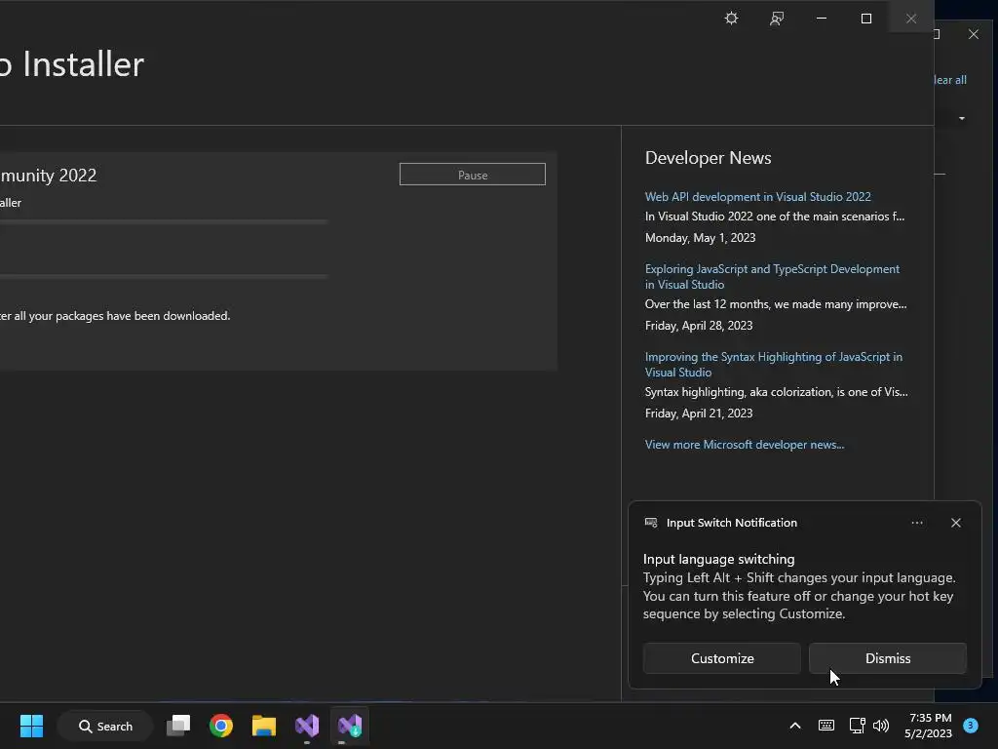This screenshot has height=749, width=998.
Task: Open Web API development in Visual Studio 2022 article
Action: tap(757, 197)
